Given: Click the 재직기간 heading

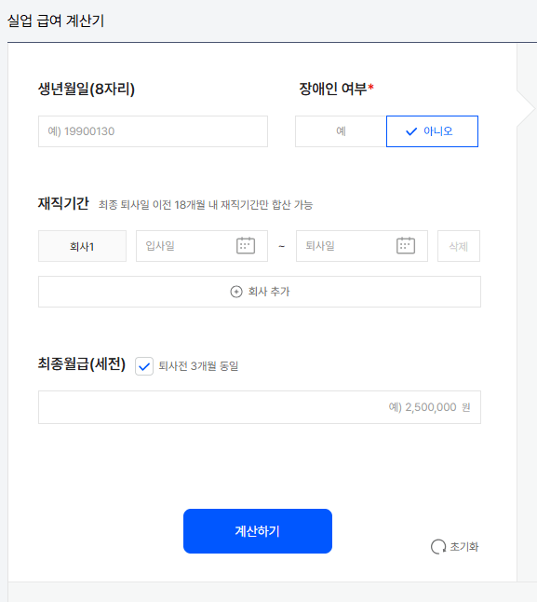Looking at the screenshot, I should [63, 203].
